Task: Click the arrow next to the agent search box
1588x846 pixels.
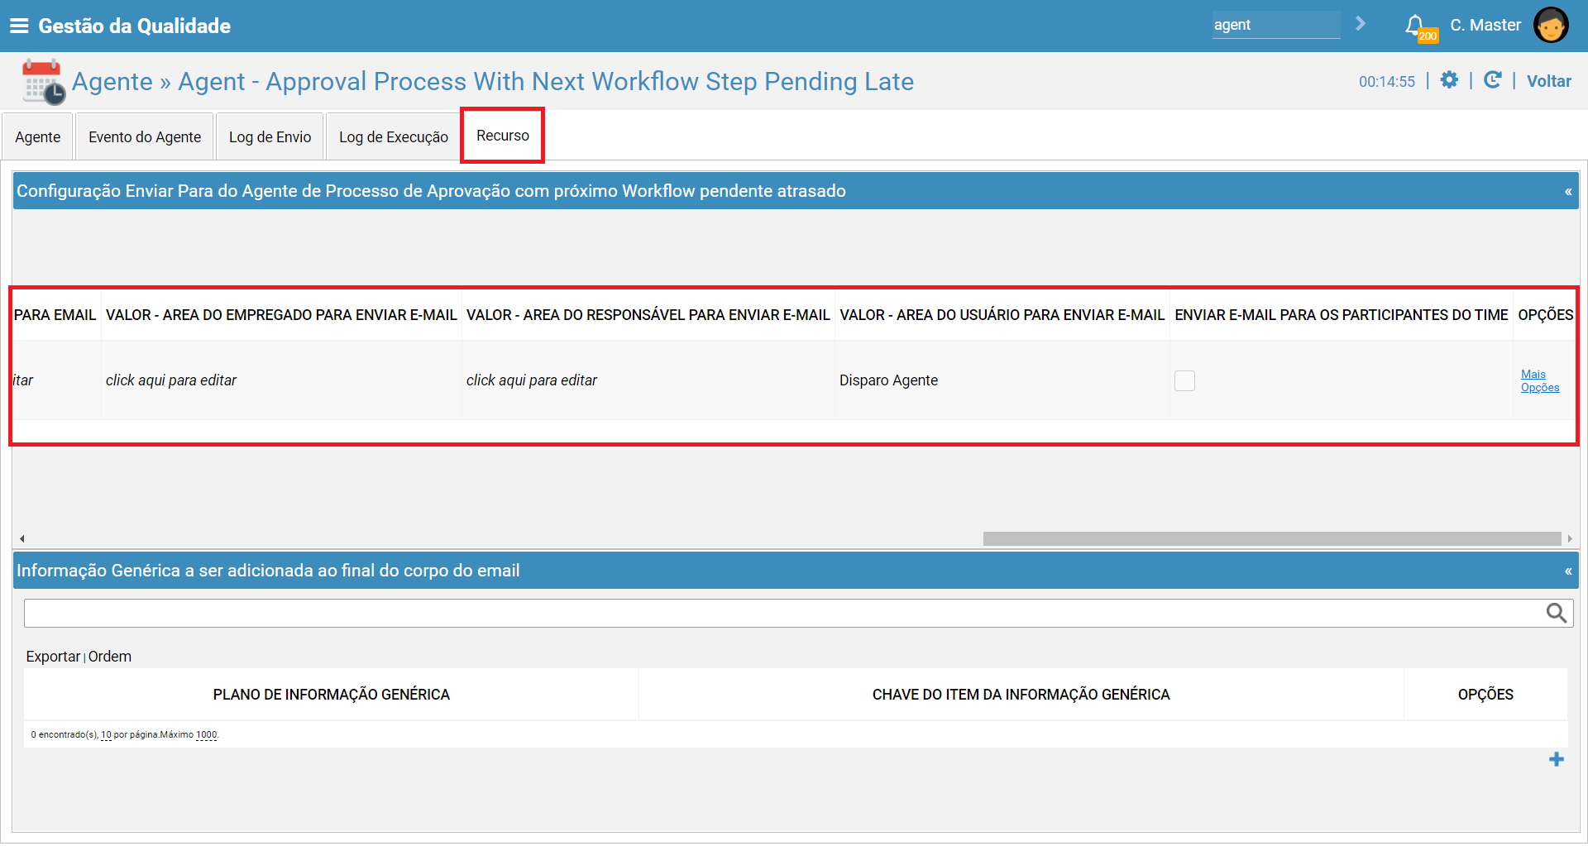Action: [x=1361, y=24]
